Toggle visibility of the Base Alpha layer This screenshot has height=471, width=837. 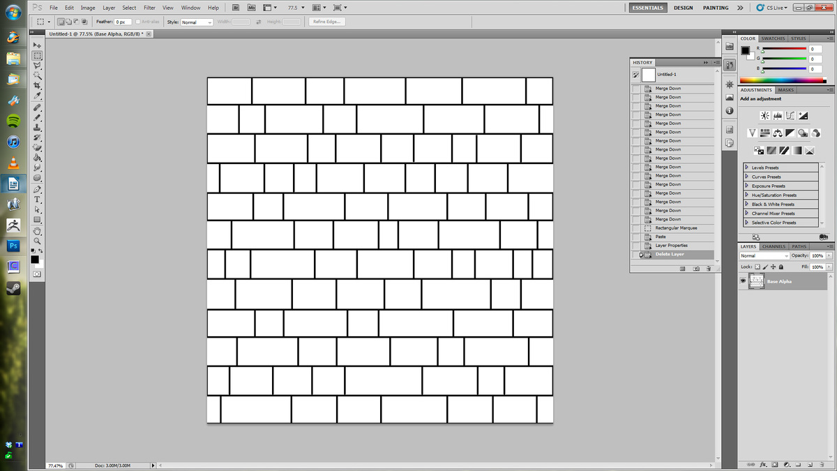[x=743, y=281]
